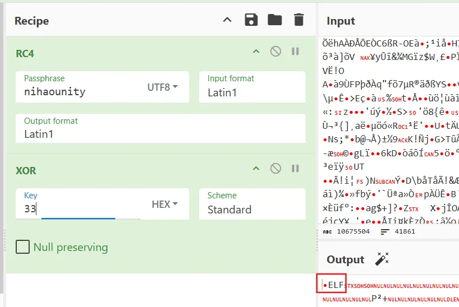Clear recipe with trash icon
Image resolution: width=459 pixels, height=307 pixels.
[x=298, y=20]
